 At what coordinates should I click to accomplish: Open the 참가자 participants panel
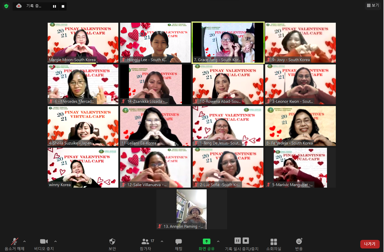(x=146, y=244)
